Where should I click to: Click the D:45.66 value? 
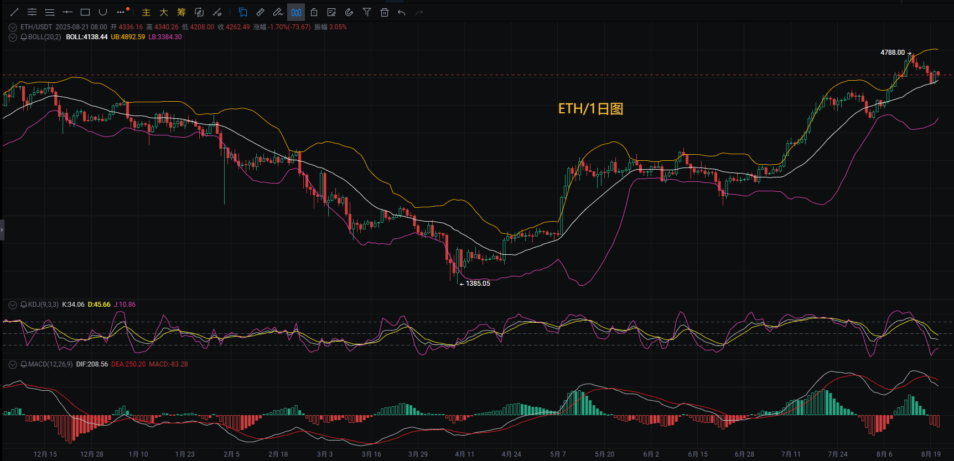click(x=99, y=305)
